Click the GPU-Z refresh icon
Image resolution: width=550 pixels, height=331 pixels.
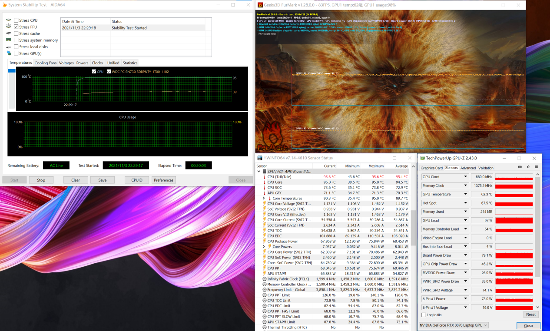[528, 167]
